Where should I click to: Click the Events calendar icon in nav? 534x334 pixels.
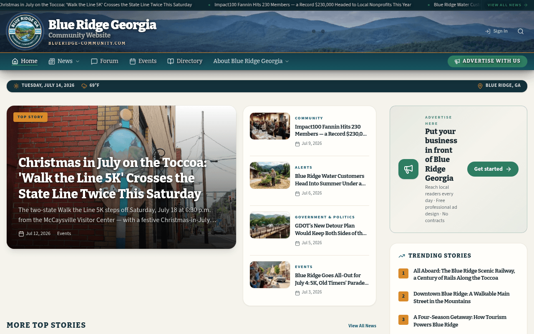click(x=133, y=61)
